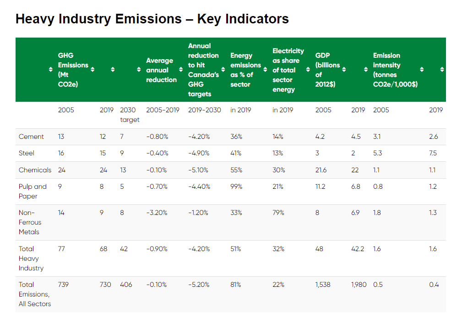Click sort arrows right of Average annual reduction
The width and height of the screenshot is (462, 313).
tap(181, 70)
